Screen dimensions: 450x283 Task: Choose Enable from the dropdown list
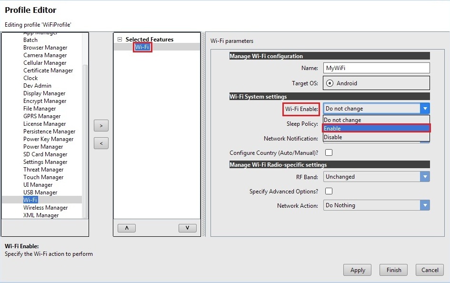376,129
